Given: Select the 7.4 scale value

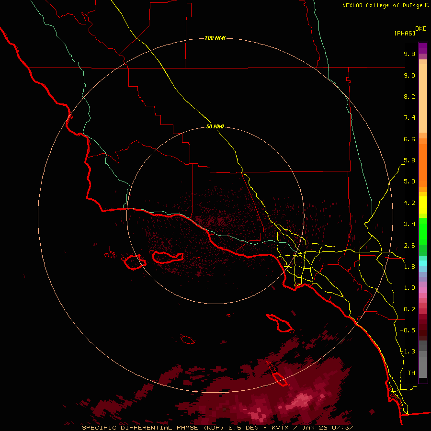Looking at the screenshot, I should point(409,118).
